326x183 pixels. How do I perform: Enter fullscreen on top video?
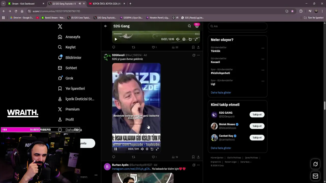coord(196,39)
